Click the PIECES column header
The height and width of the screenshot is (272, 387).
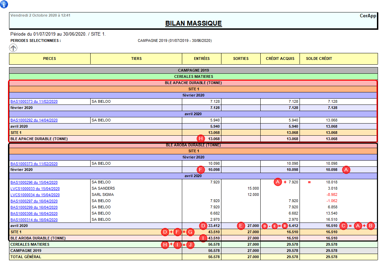tap(50, 58)
